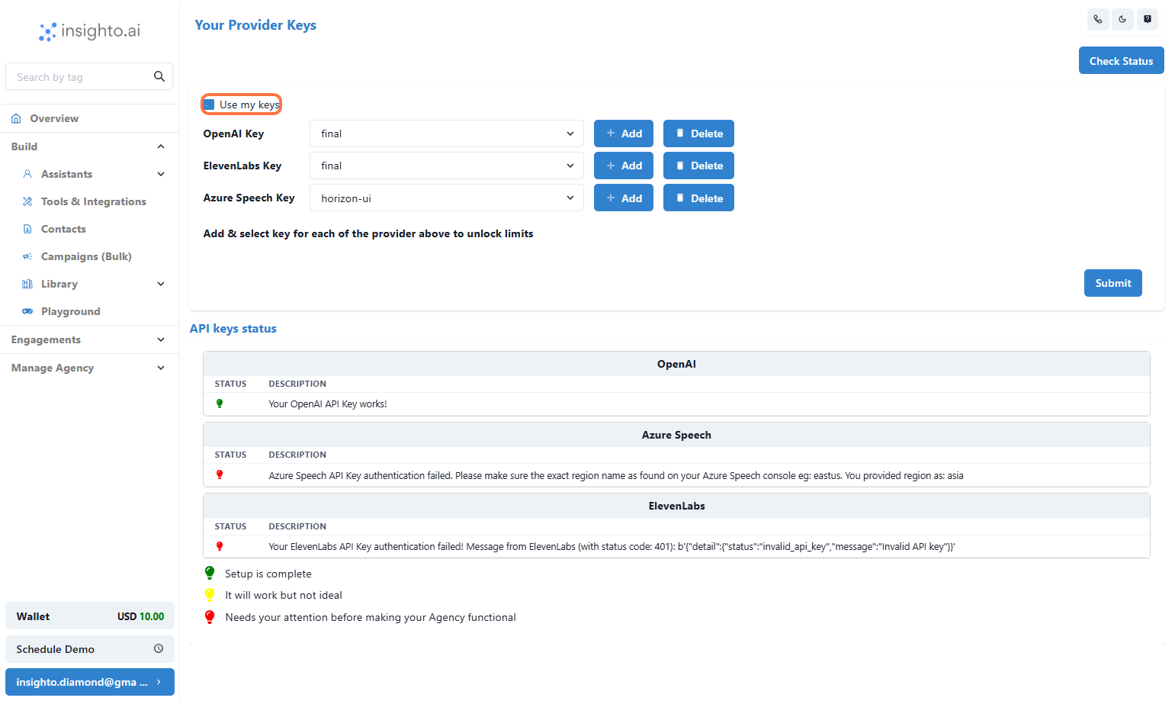Click the Campaigns megaphone icon
The height and width of the screenshot is (701, 1175).
27,256
